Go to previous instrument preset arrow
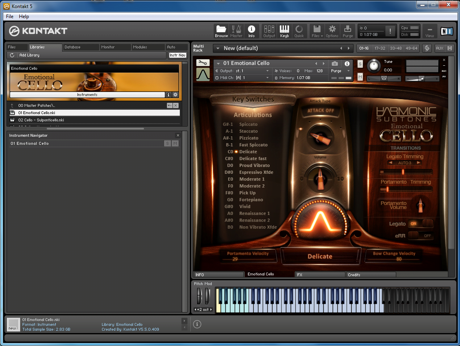The height and width of the screenshot is (346, 460). tap(316, 63)
